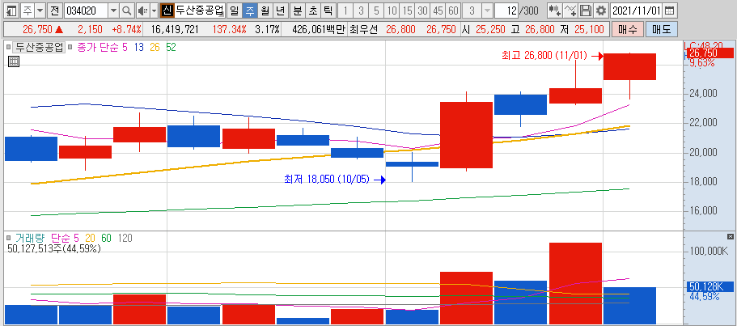The width and height of the screenshot is (737, 326).
Task: Switch to daily chart 일
Action: [234, 10]
